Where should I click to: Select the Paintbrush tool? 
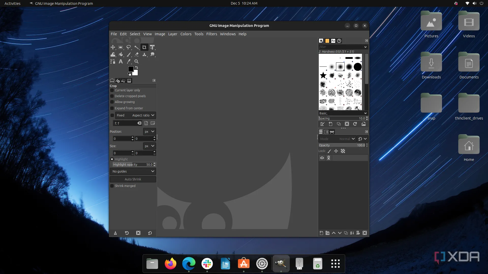click(x=129, y=55)
